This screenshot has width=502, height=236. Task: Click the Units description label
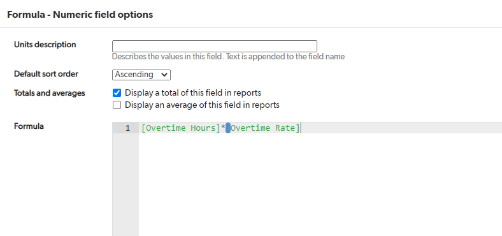pos(45,45)
